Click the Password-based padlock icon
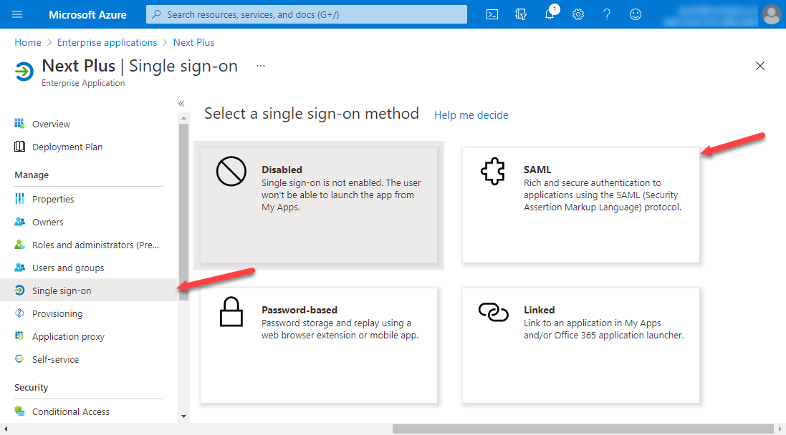The width and height of the screenshot is (786, 435). pos(231,312)
